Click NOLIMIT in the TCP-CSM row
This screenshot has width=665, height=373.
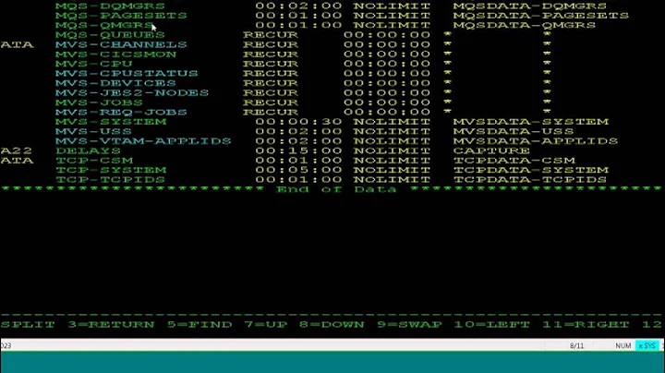point(392,161)
